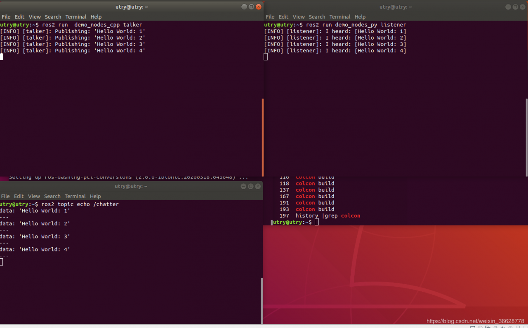Close the topic echo terminal window
This screenshot has width=528, height=328.
[258, 186]
